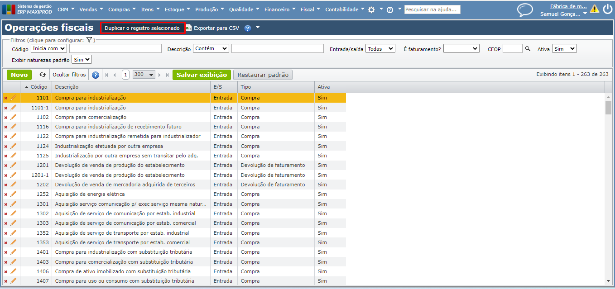The height and width of the screenshot is (289, 615).
Task: Click Ocultar filtros
Action: tap(69, 75)
